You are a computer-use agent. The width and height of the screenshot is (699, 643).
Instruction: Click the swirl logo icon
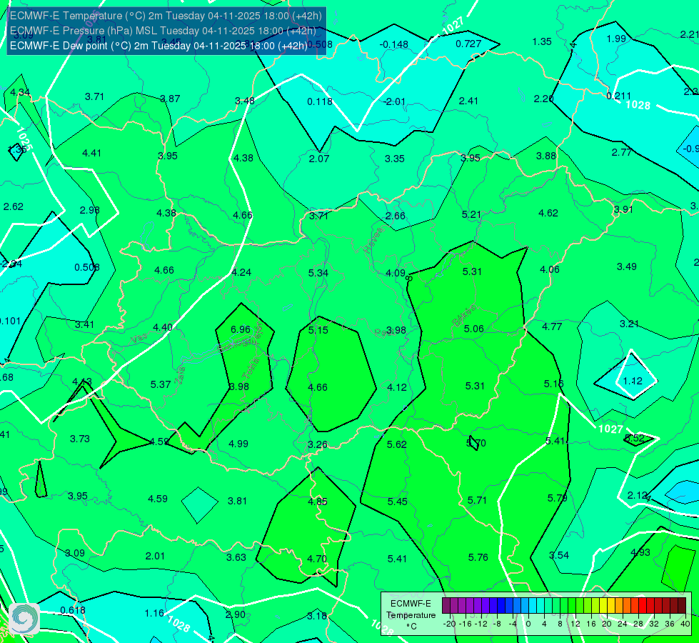[24, 619]
